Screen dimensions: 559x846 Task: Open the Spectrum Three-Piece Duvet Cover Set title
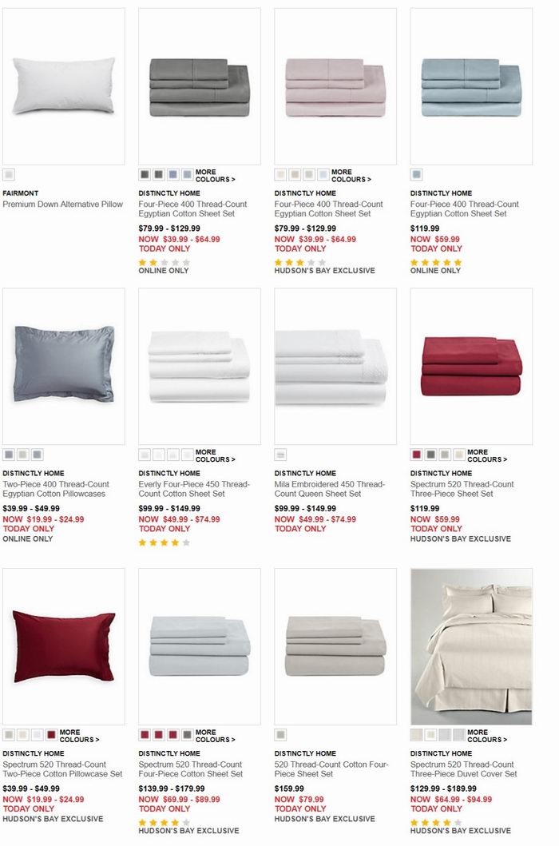click(x=463, y=769)
